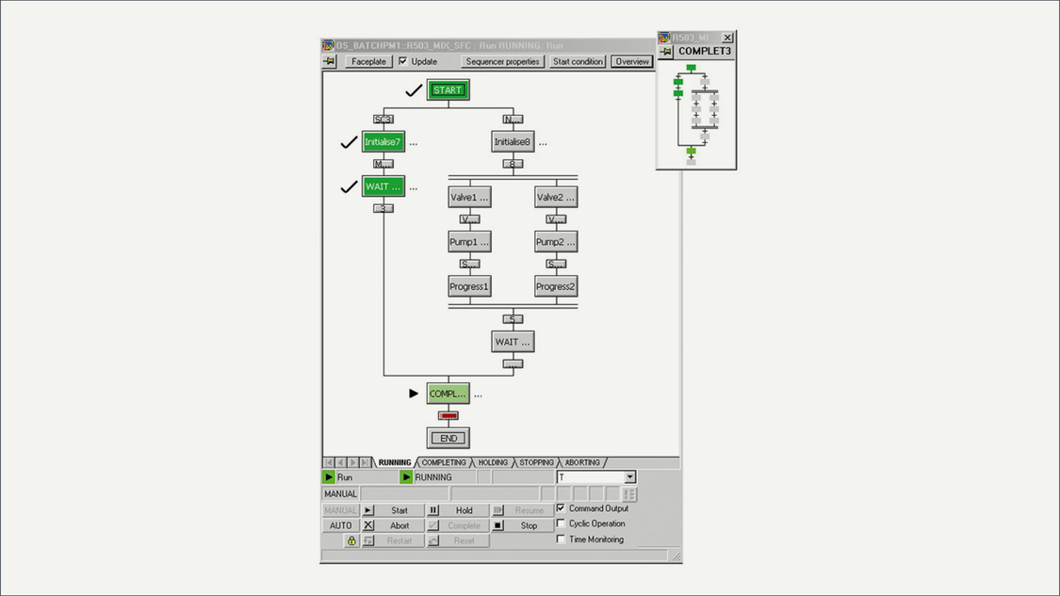
Task: Click the greyed MANUAL mode button
Action: (340, 510)
